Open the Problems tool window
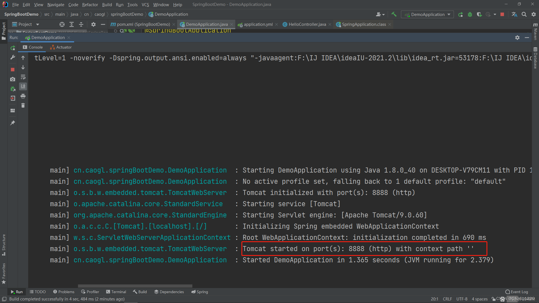 [x=64, y=292]
